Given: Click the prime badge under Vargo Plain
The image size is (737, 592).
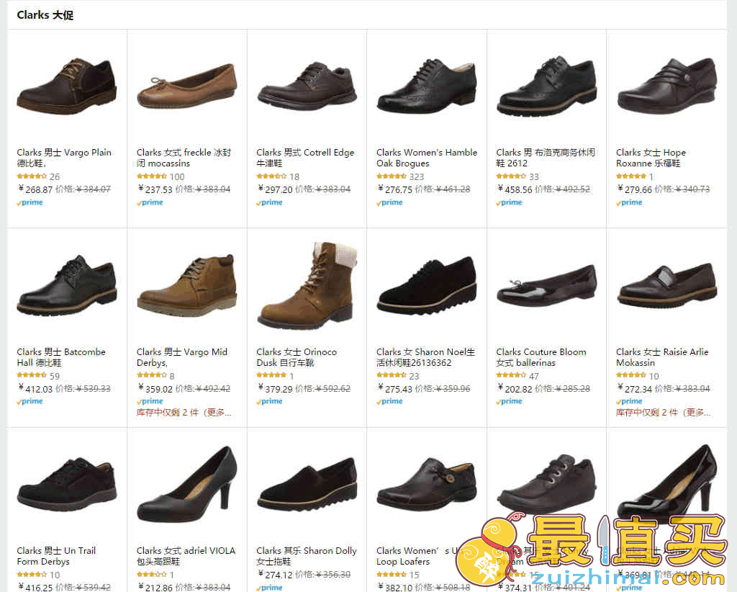Looking at the screenshot, I should click(30, 202).
